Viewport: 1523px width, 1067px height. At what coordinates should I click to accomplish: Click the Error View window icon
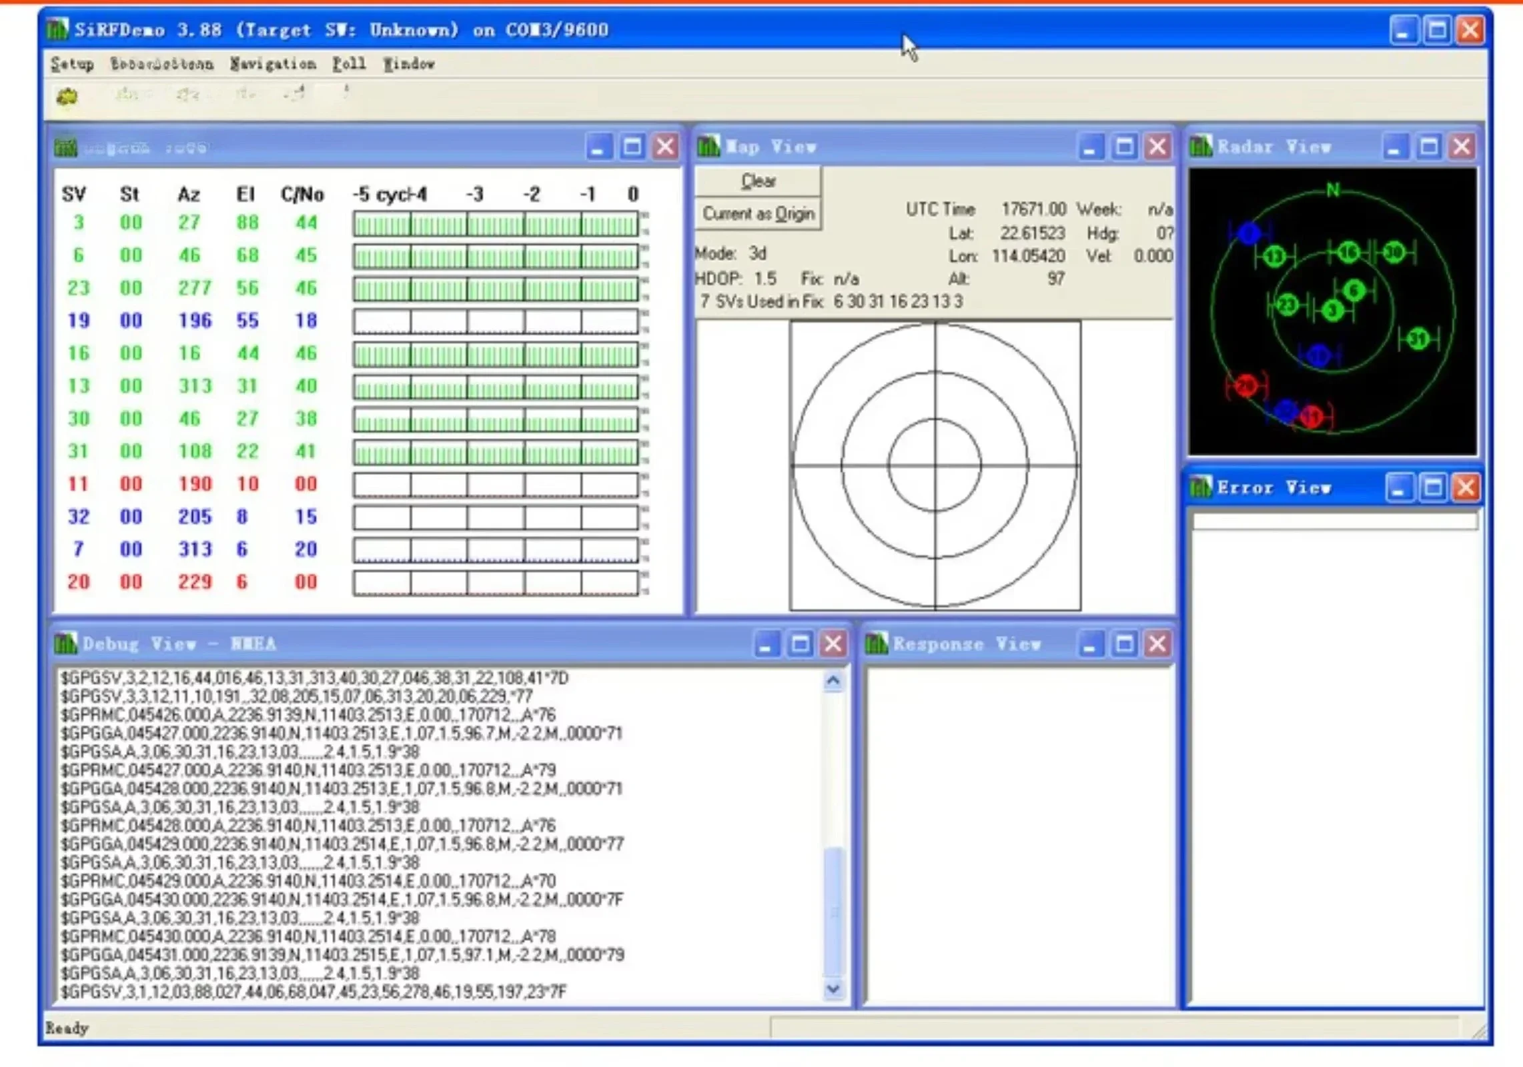(x=1201, y=487)
